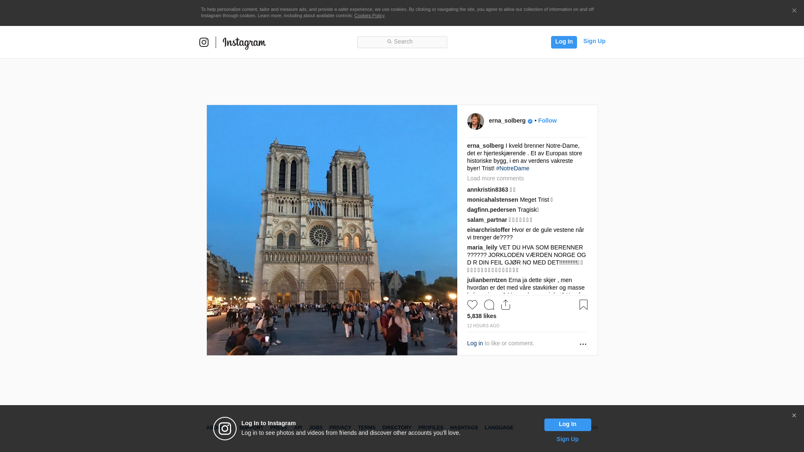Image resolution: width=804 pixels, height=452 pixels.
Task: Load more comments
Action: click(x=495, y=178)
